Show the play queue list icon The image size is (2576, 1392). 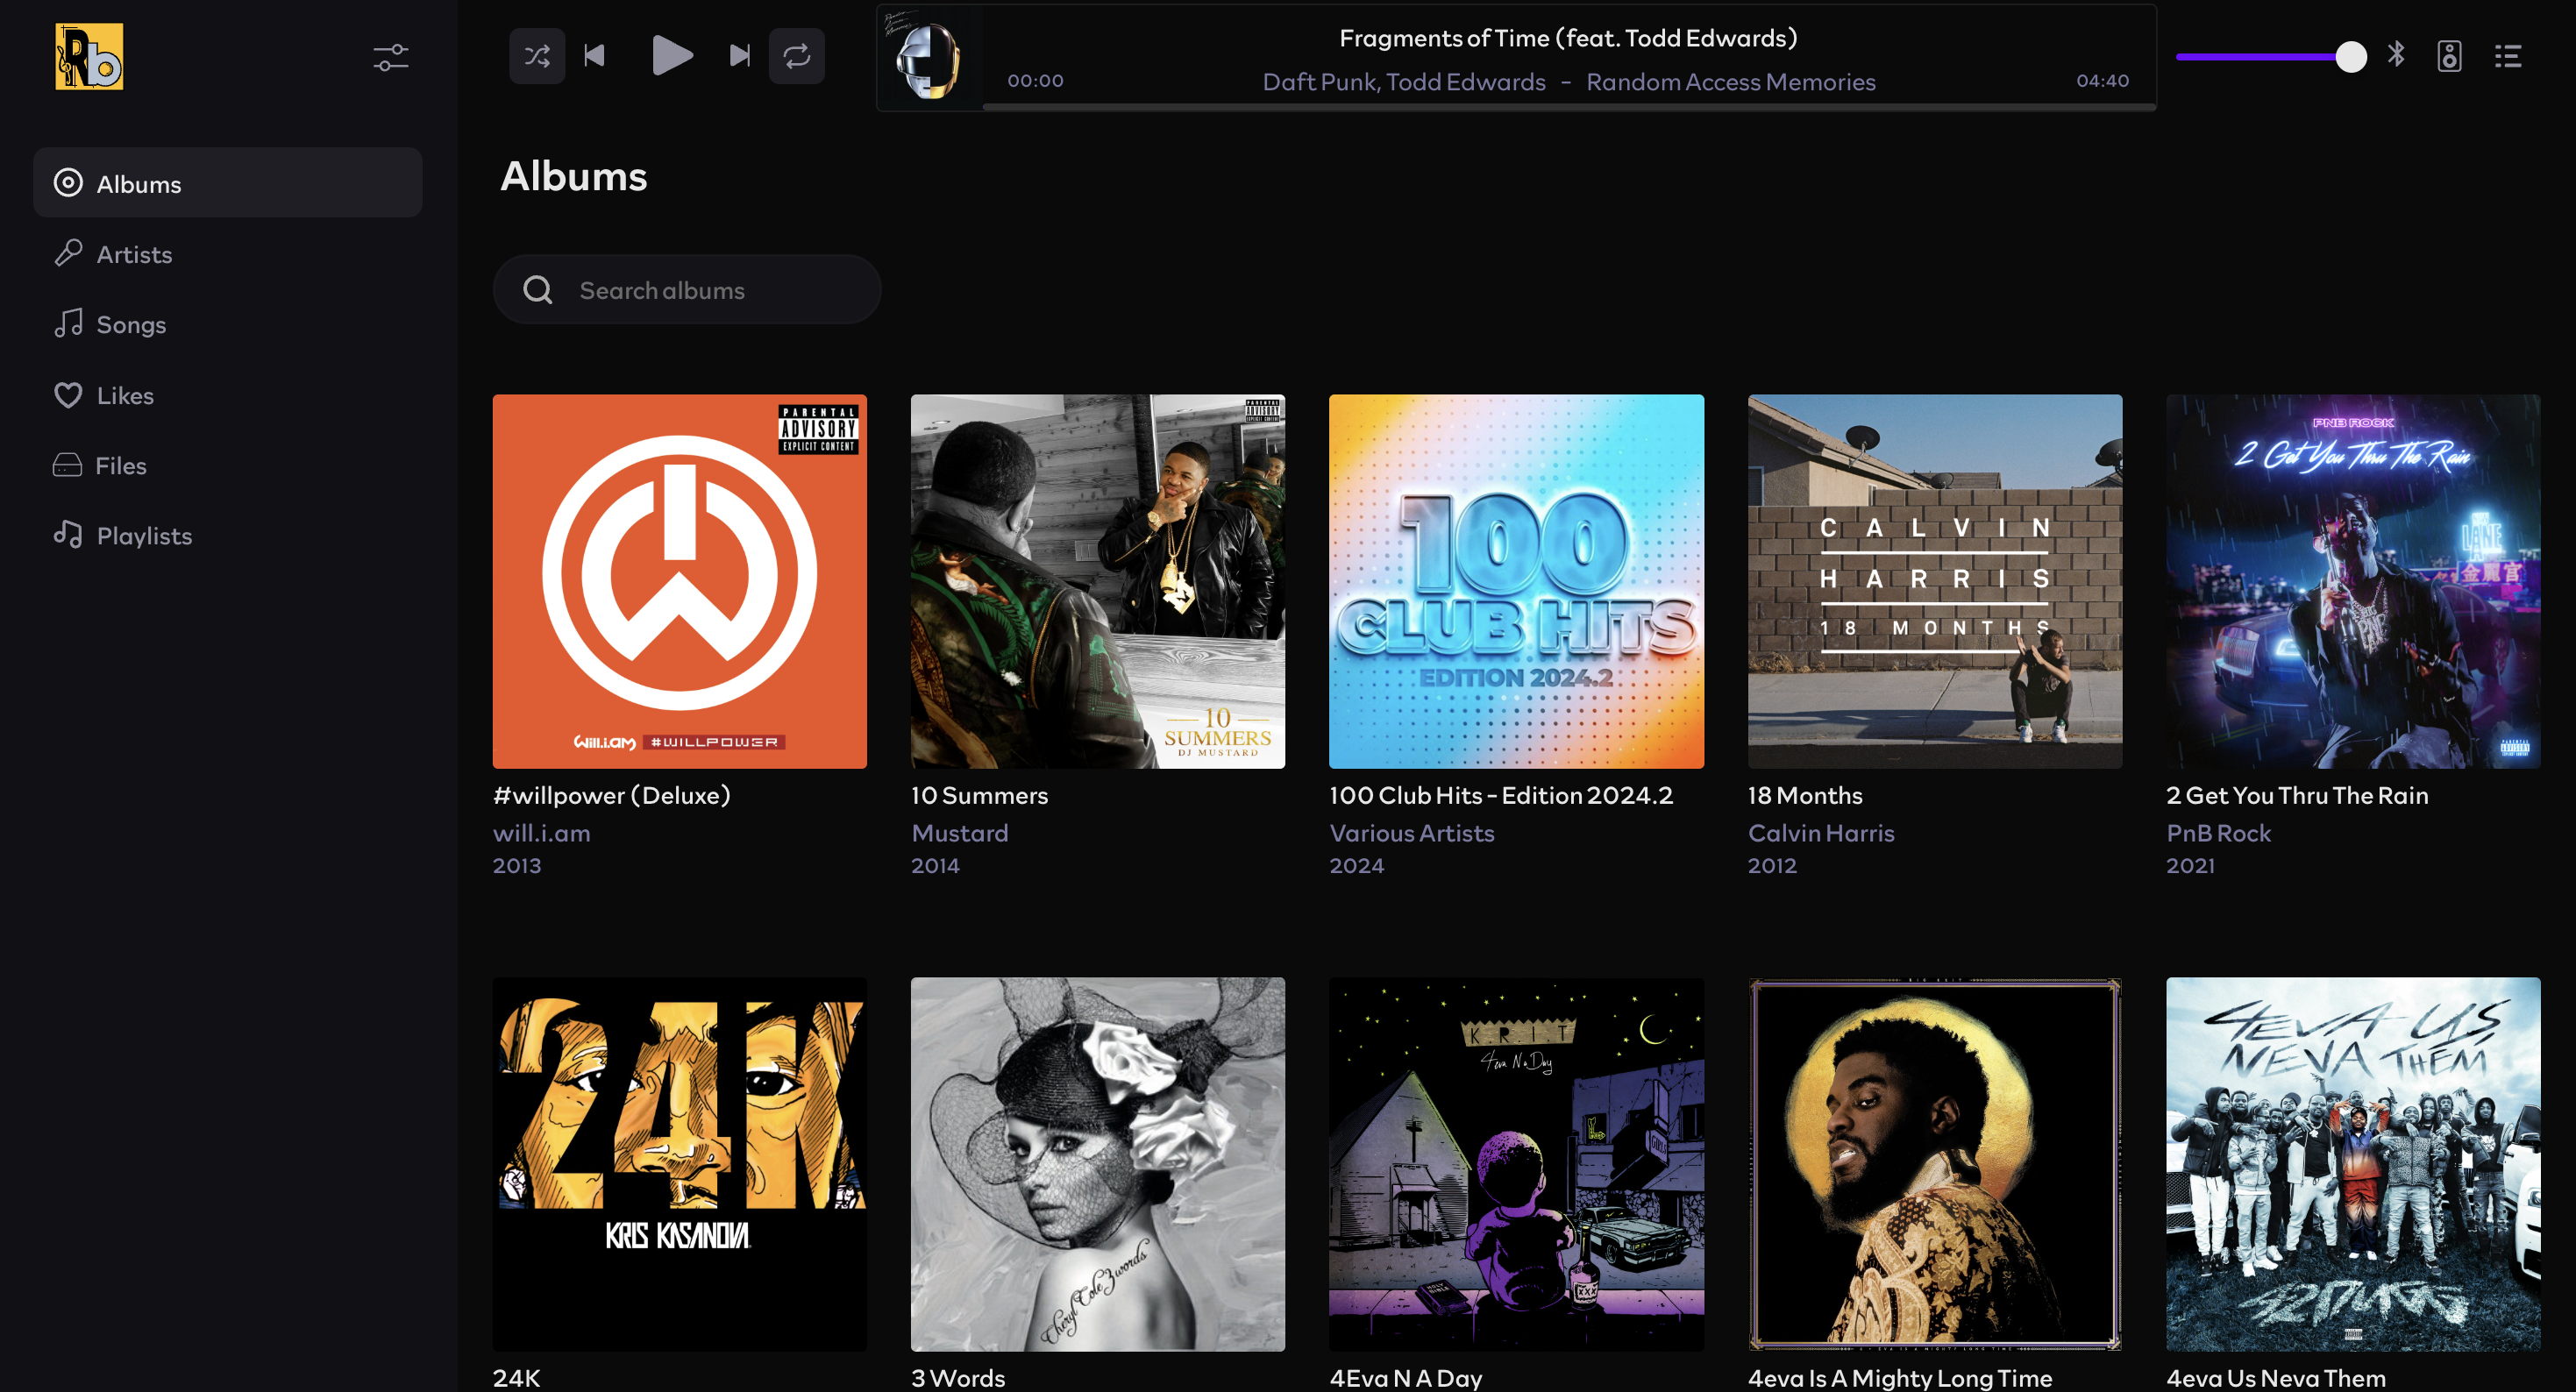2508,56
